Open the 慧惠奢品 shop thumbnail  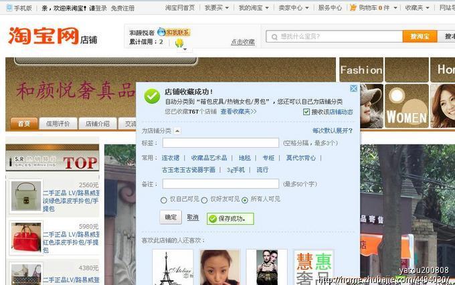314,268
